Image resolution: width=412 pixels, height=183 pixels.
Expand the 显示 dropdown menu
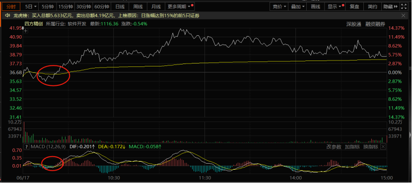pyautogui.click(x=335, y=6)
